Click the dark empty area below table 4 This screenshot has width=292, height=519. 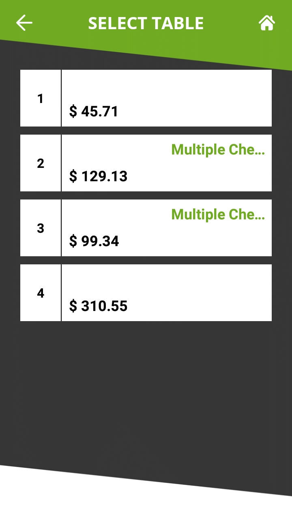click(146, 389)
